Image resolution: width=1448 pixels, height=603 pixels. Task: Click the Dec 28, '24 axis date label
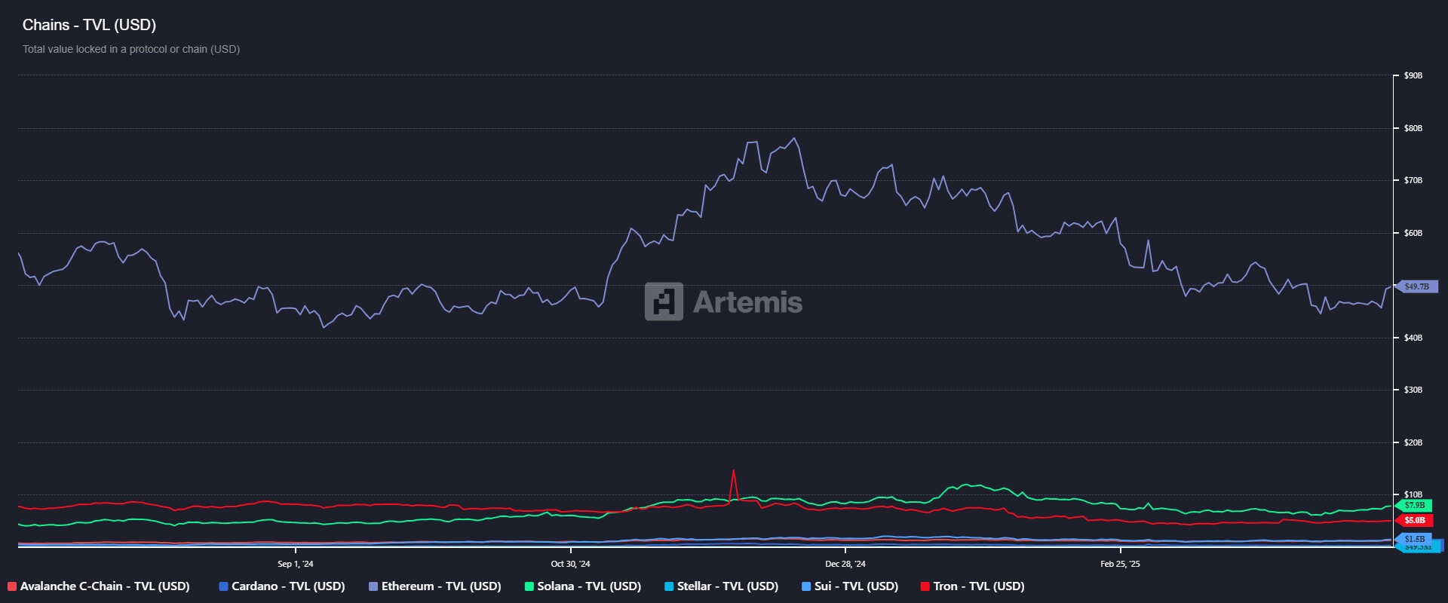click(845, 564)
